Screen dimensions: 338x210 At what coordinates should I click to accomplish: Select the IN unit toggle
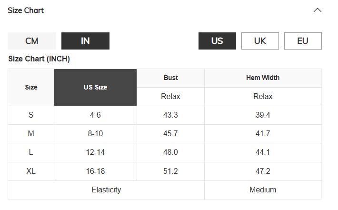[85, 41]
